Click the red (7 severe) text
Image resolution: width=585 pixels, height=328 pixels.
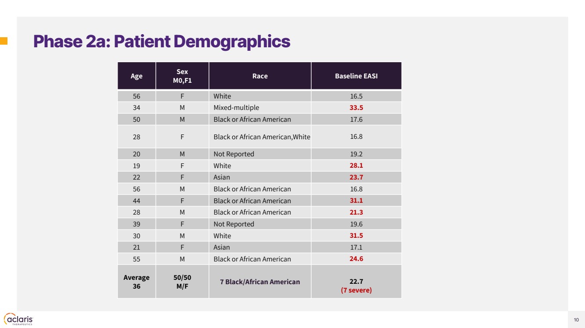(356, 290)
